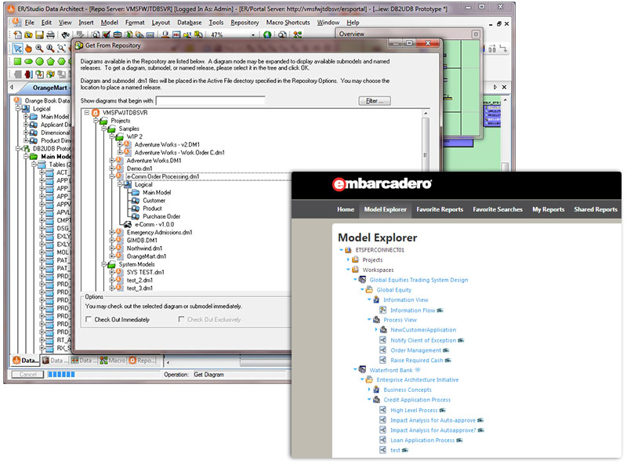This screenshot has width=627, height=464.
Task: Enable Check Out Immediately checkbox
Action: [x=89, y=319]
